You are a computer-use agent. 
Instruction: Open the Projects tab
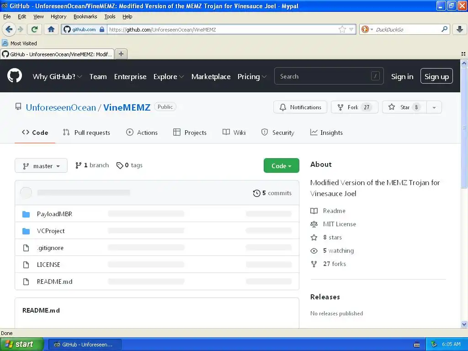click(x=190, y=133)
